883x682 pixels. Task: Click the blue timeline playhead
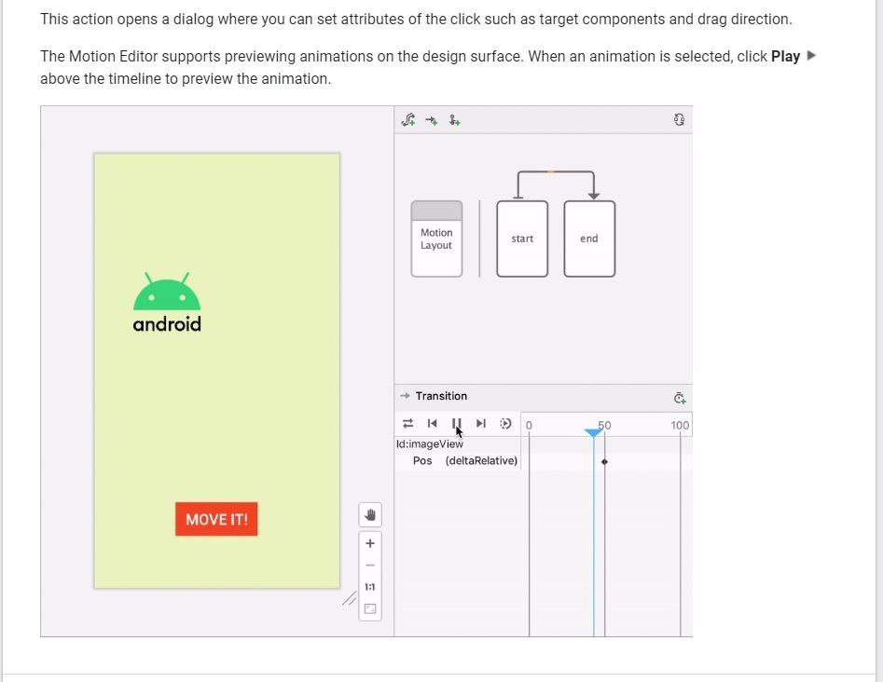coord(593,432)
